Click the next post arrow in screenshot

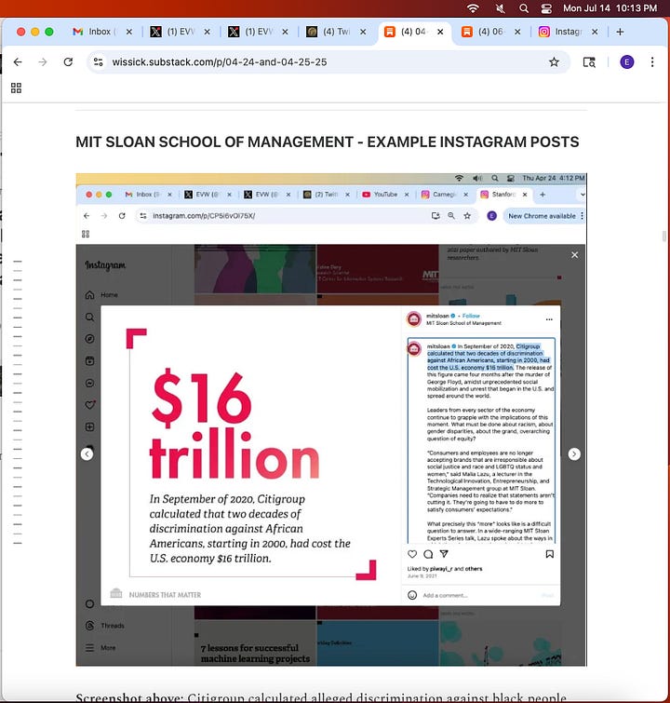[574, 454]
